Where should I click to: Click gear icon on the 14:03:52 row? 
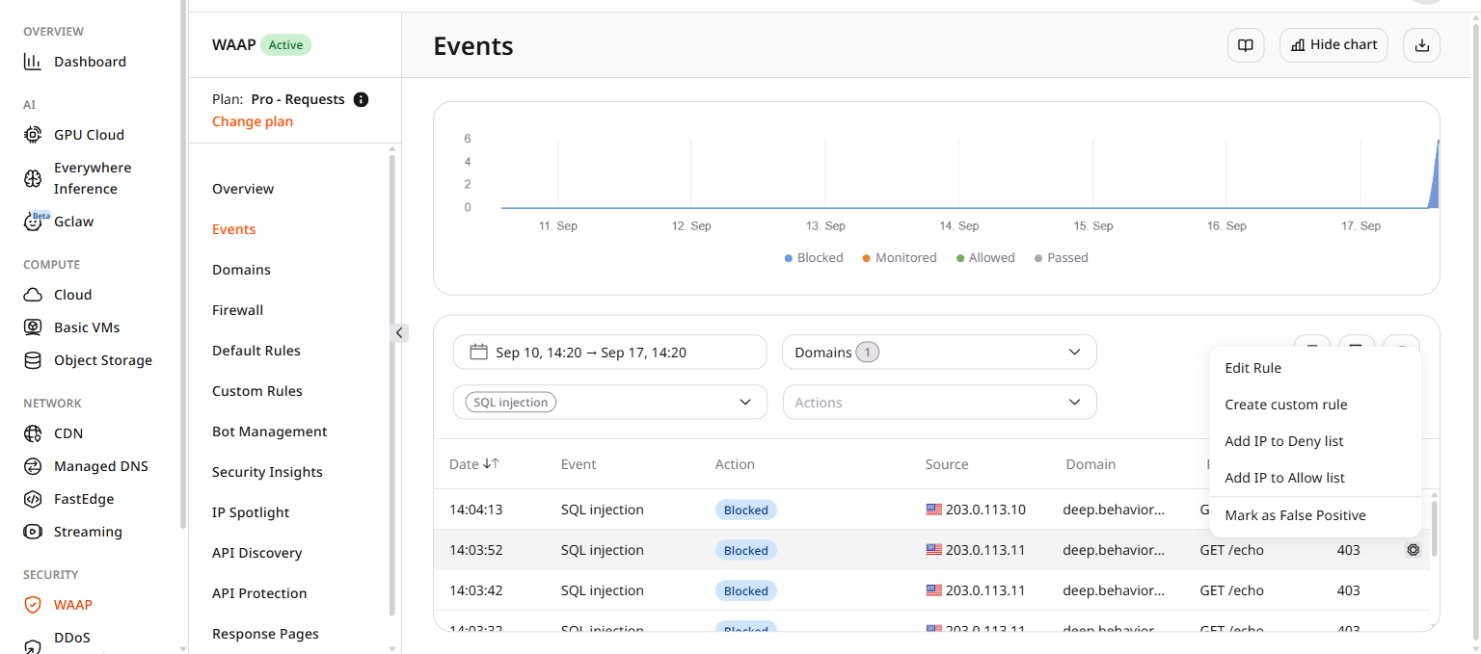1414,550
